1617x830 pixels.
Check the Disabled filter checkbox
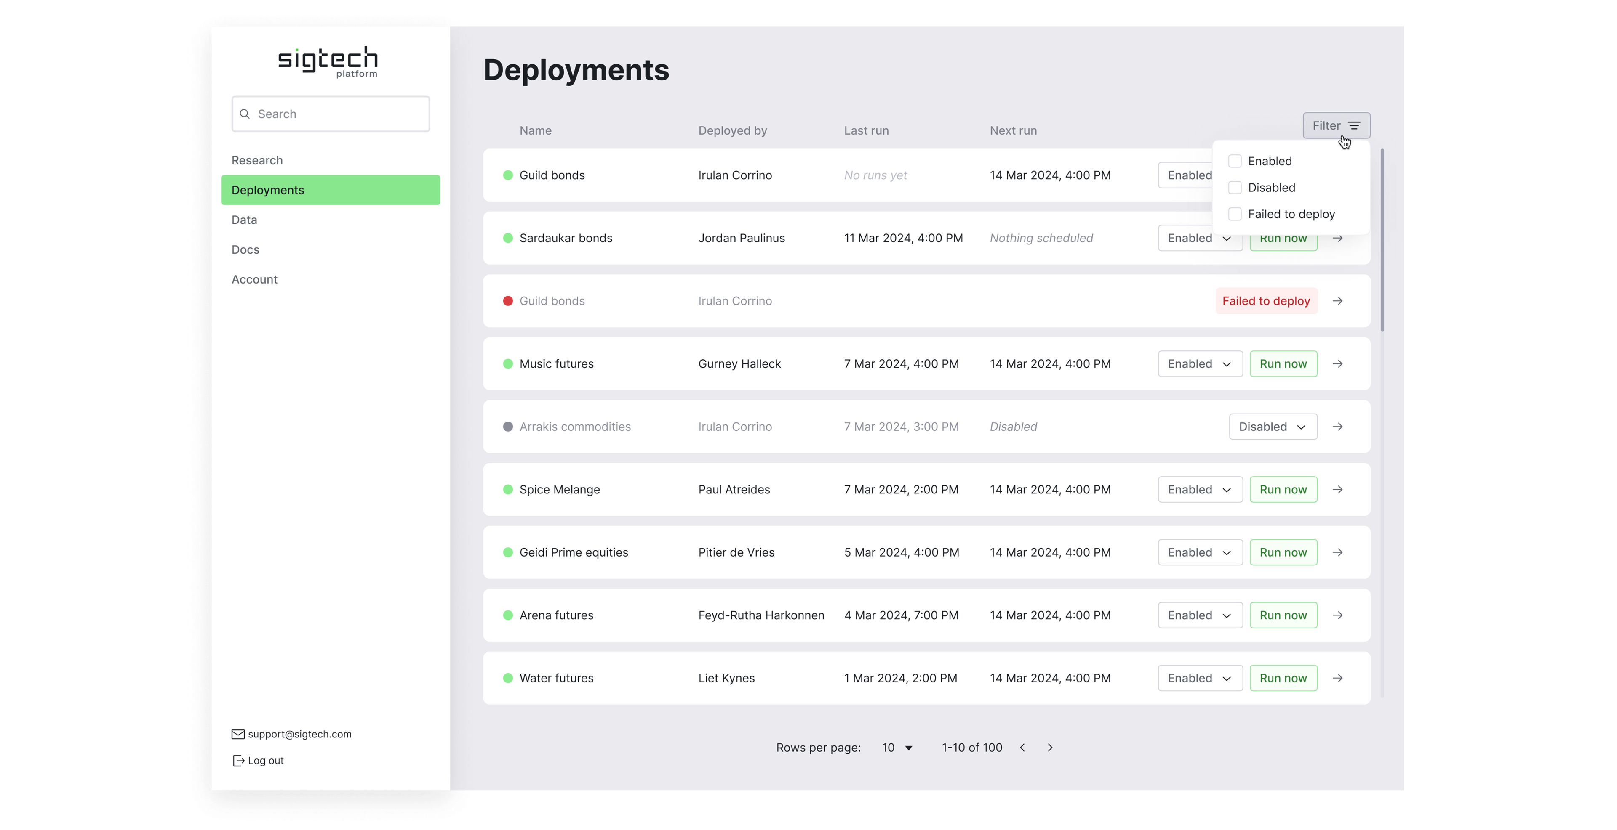(x=1235, y=188)
